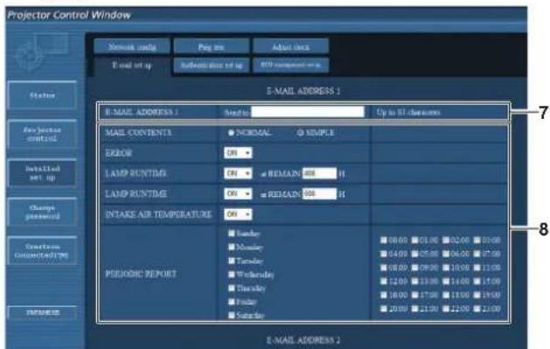The width and height of the screenshot is (550, 349).
Task: Select NORMAL mail contents
Action: point(231,133)
